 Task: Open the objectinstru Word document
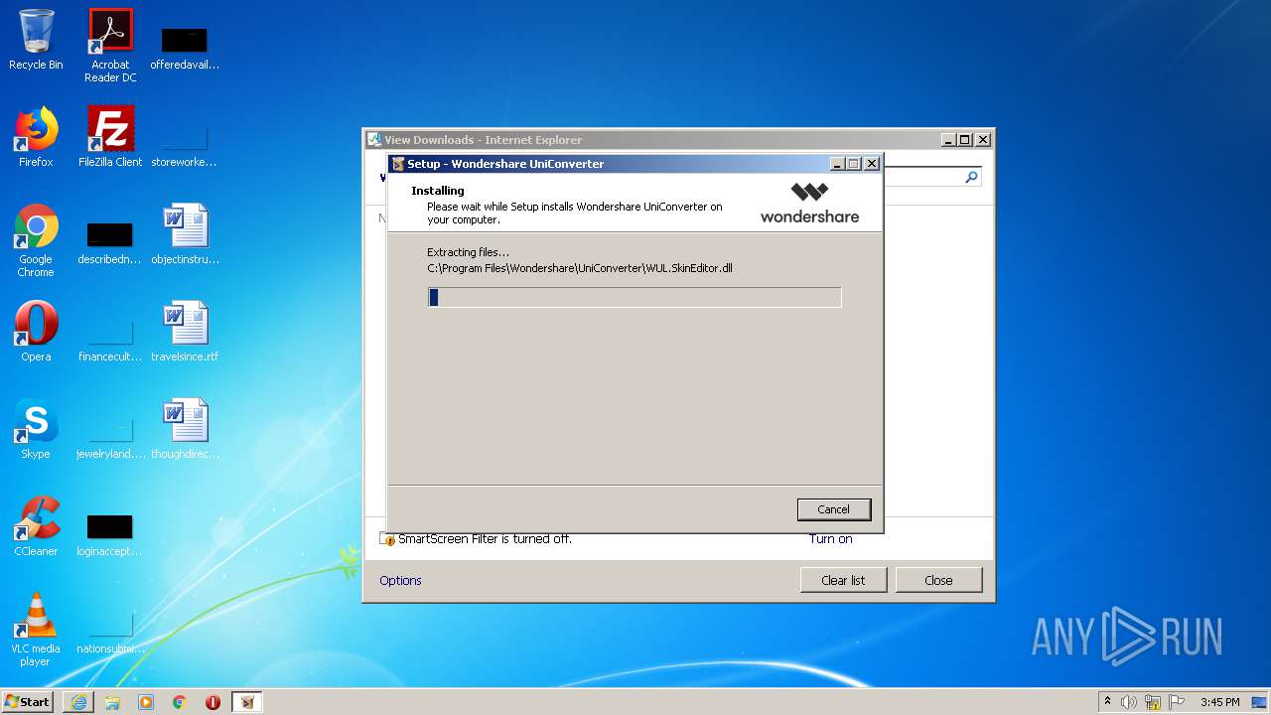185,234
